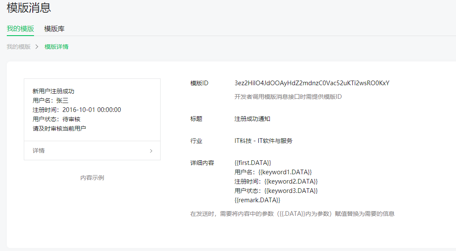Click the {{remark.DATA}} line
456x251 pixels.
point(258,200)
